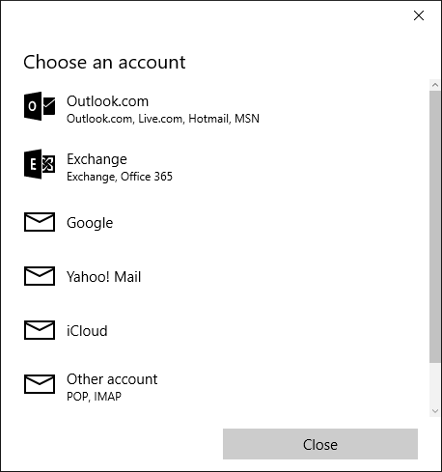
Task: Click the envelope icon beside iCloud
Action: coord(40,330)
